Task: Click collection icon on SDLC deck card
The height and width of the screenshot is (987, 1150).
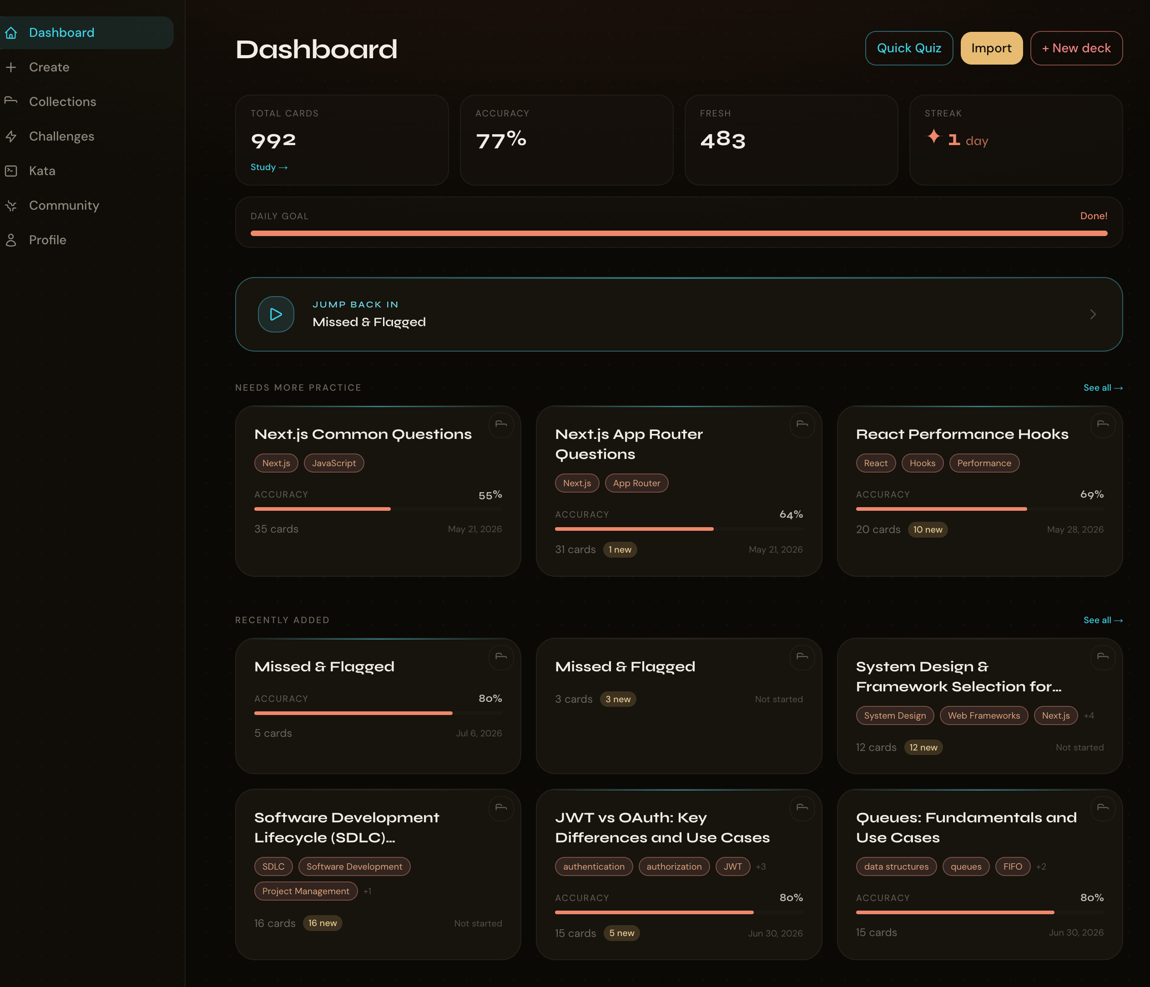Action: coord(501,808)
